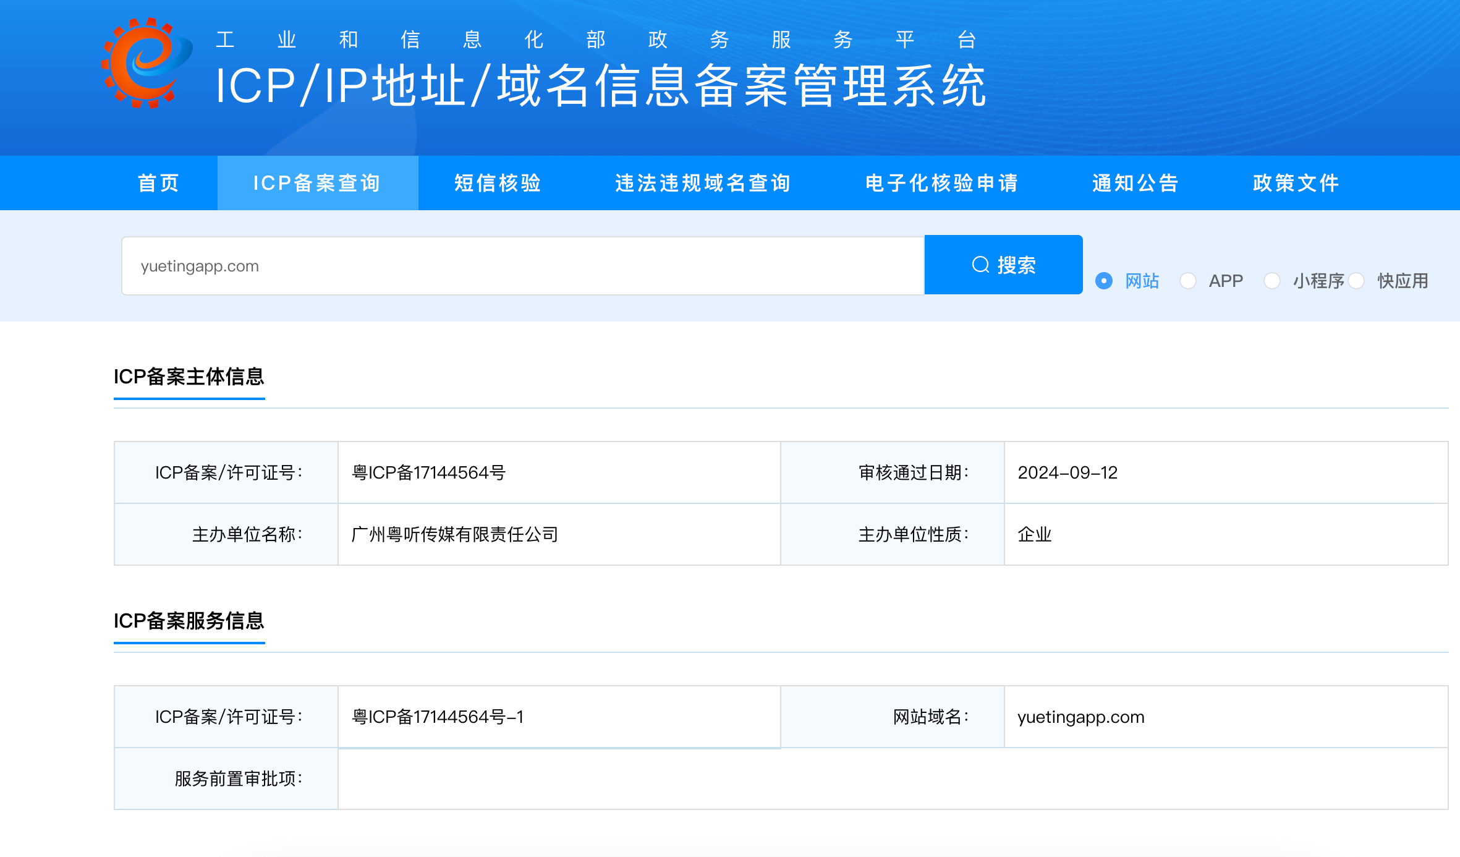This screenshot has width=1460, height=857.
Task: Navigate to 电子化核验申请
Action: (x=941, y=183)
